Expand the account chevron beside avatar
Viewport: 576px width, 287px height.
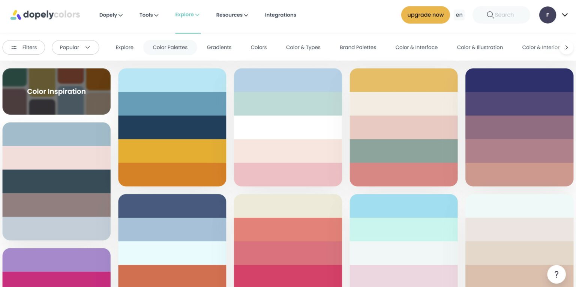(565, 15)
